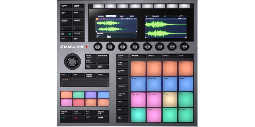The width and height of the screenshot is (255, 127).
Task: Click the LOCK Ext Lock button
Action: coord(103,67)
